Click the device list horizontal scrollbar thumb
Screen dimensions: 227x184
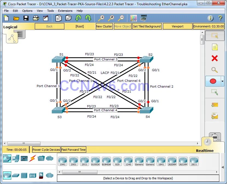tap(80, 172)
